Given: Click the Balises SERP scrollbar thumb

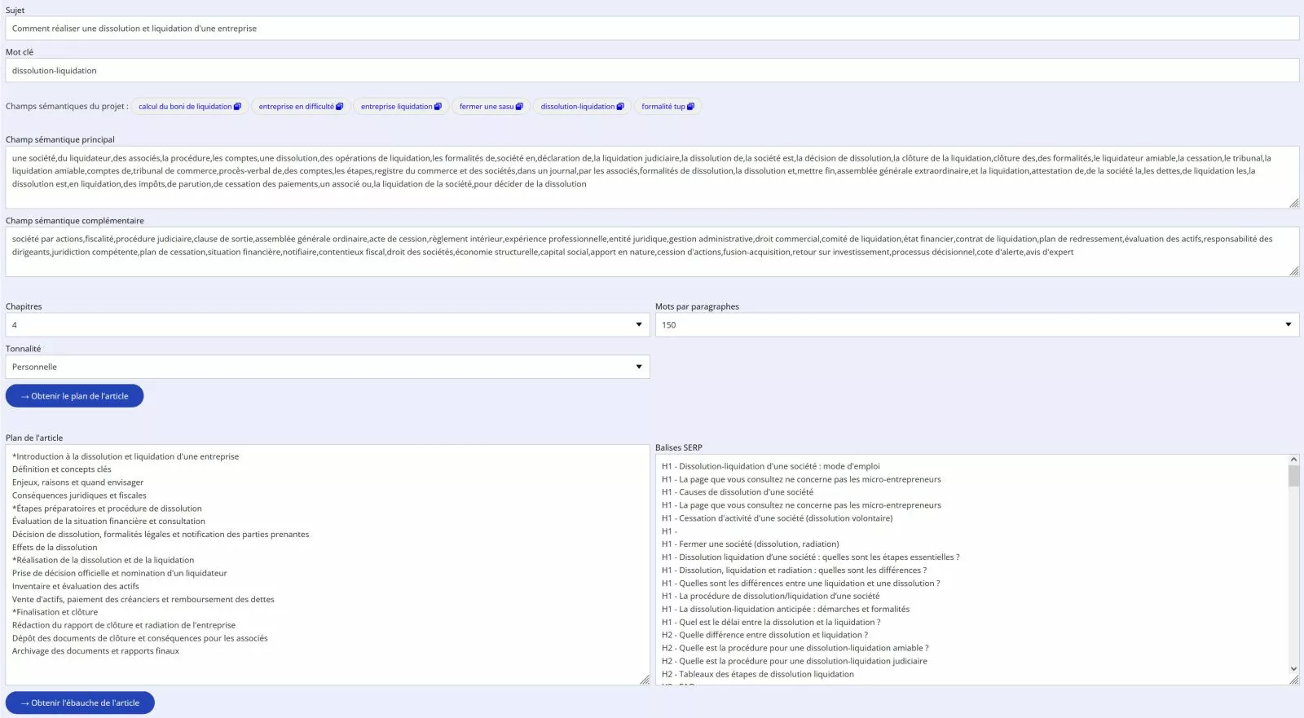Looking at the screenshot, I should 1293,476.
